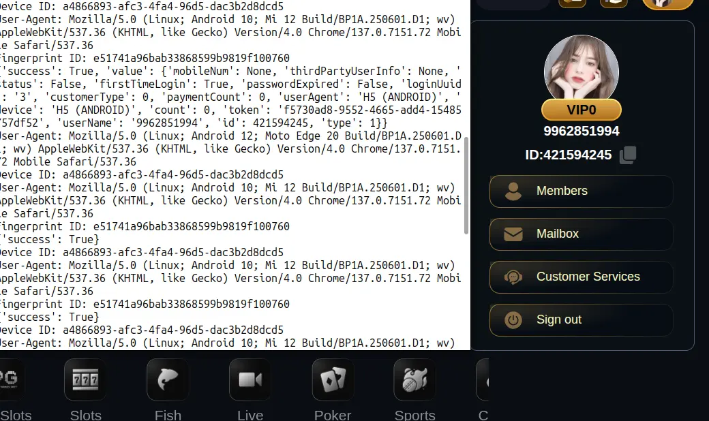Click the Sports category label
This screenshot has width=709, height=421.
point(414,415)
